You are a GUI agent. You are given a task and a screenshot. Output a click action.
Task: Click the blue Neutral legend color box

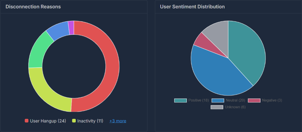pyautogui.click(x=218, y=101)
